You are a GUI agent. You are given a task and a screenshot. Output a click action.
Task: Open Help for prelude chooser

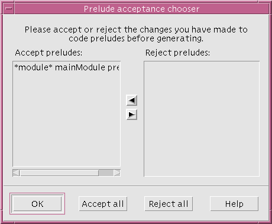234,204
